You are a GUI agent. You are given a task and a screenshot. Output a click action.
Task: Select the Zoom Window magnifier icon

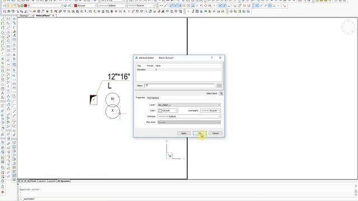pos(4,11)
